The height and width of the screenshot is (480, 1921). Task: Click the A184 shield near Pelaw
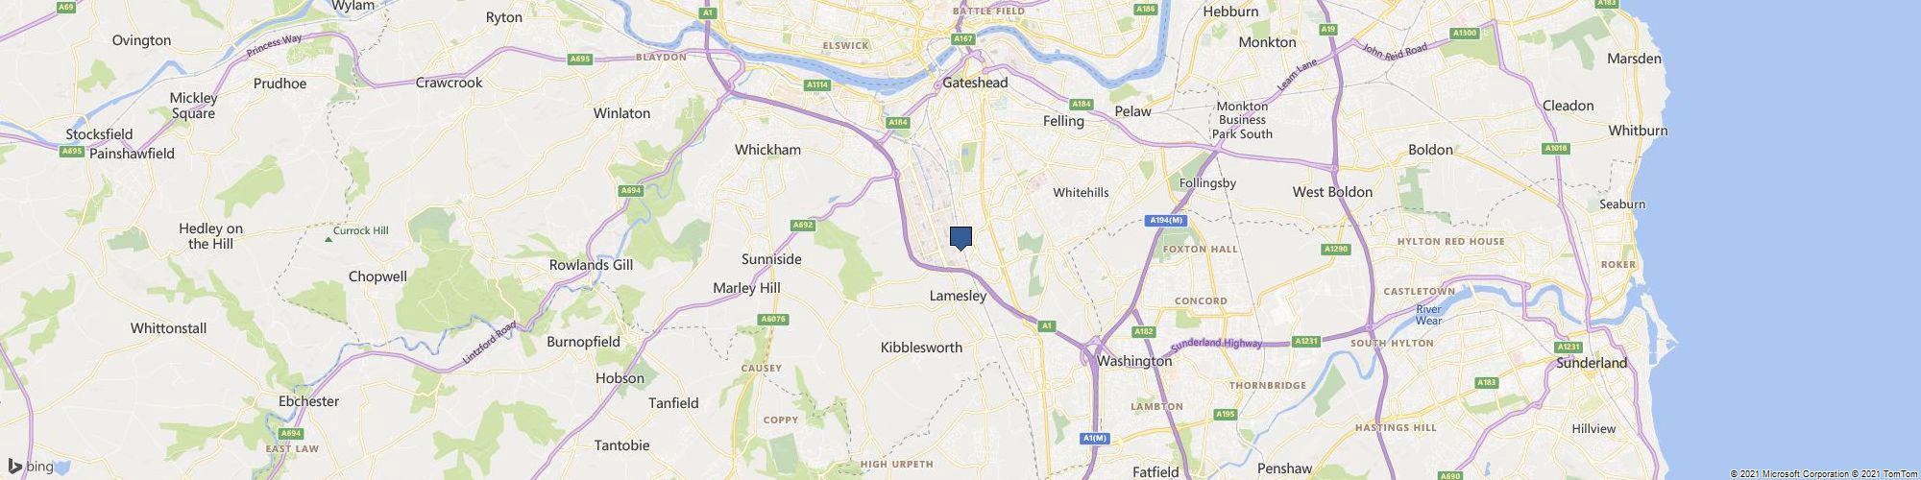pyautogui.click(x=1082, y=104)
